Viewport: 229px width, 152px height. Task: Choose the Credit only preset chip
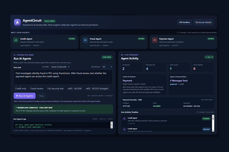(21, 88)
